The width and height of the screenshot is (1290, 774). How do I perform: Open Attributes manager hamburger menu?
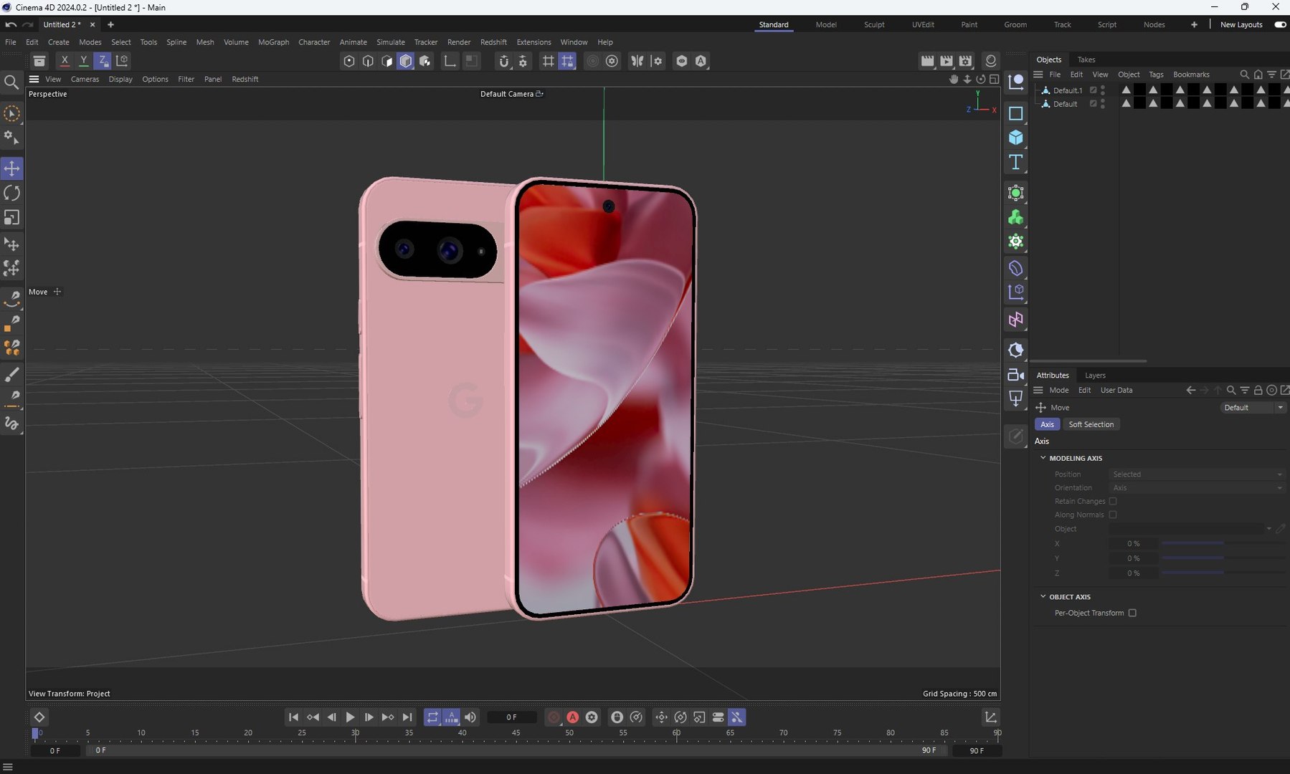1038,390
